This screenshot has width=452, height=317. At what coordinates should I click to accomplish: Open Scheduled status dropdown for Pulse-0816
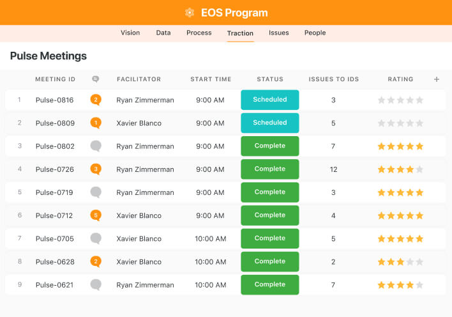pos(270,100)
